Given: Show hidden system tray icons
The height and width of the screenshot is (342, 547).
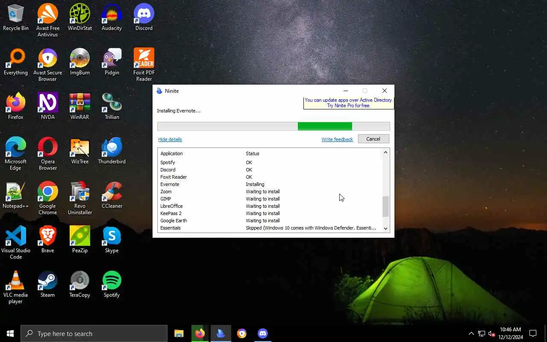Looking at the screenshot, I should [471, 333].
